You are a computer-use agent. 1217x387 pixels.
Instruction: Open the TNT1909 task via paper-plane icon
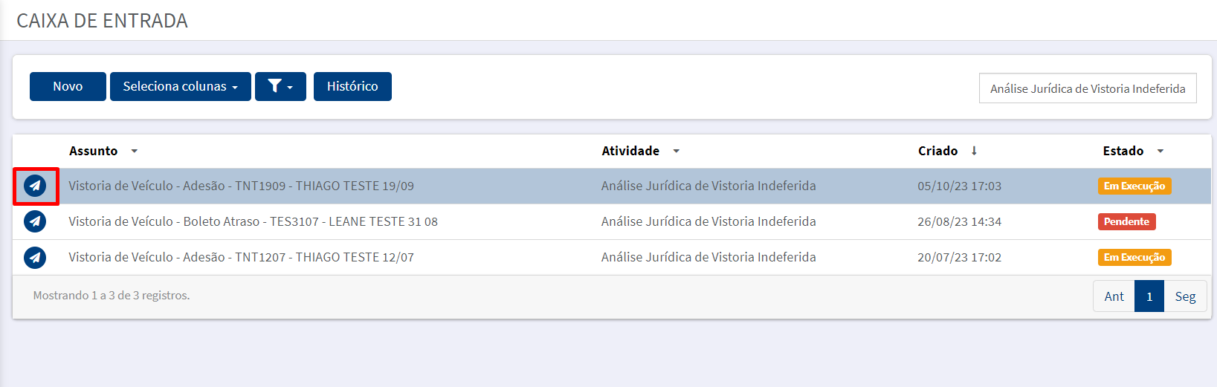tap(35, 186)
